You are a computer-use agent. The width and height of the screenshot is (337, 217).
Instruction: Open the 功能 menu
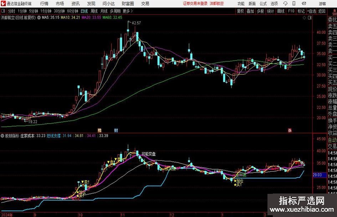241,4
